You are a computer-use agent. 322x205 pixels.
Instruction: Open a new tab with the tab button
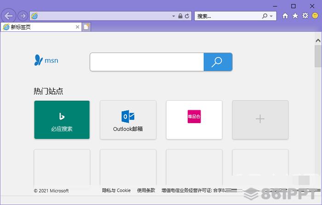coord(86,27)
